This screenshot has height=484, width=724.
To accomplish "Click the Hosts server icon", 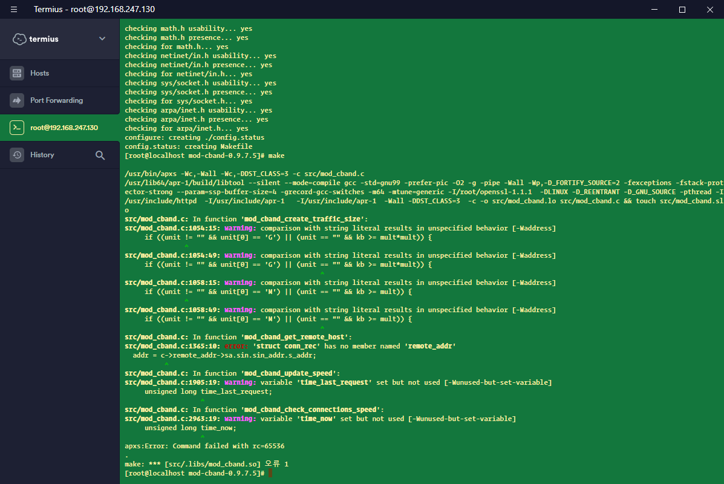I will pos(17,73).
